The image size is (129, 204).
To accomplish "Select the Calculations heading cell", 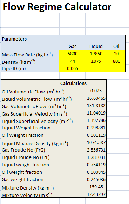I will coord(73,83).
